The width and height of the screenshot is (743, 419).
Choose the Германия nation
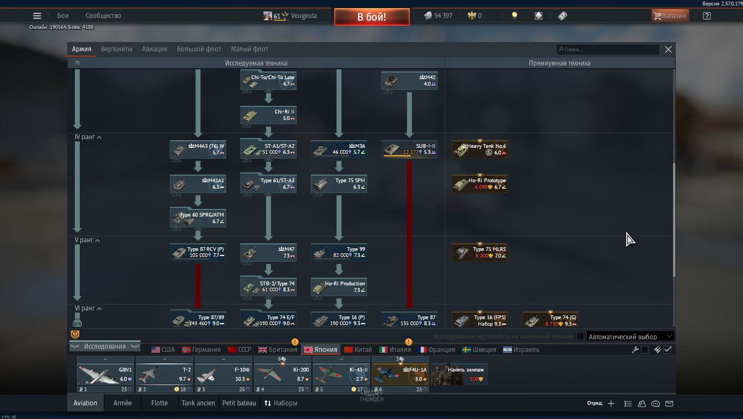202,350
